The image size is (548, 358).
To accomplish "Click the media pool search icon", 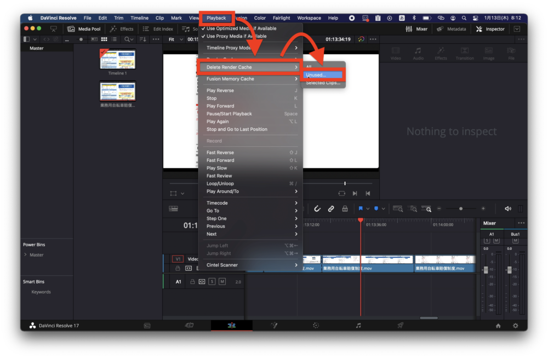I will point(127,39).
